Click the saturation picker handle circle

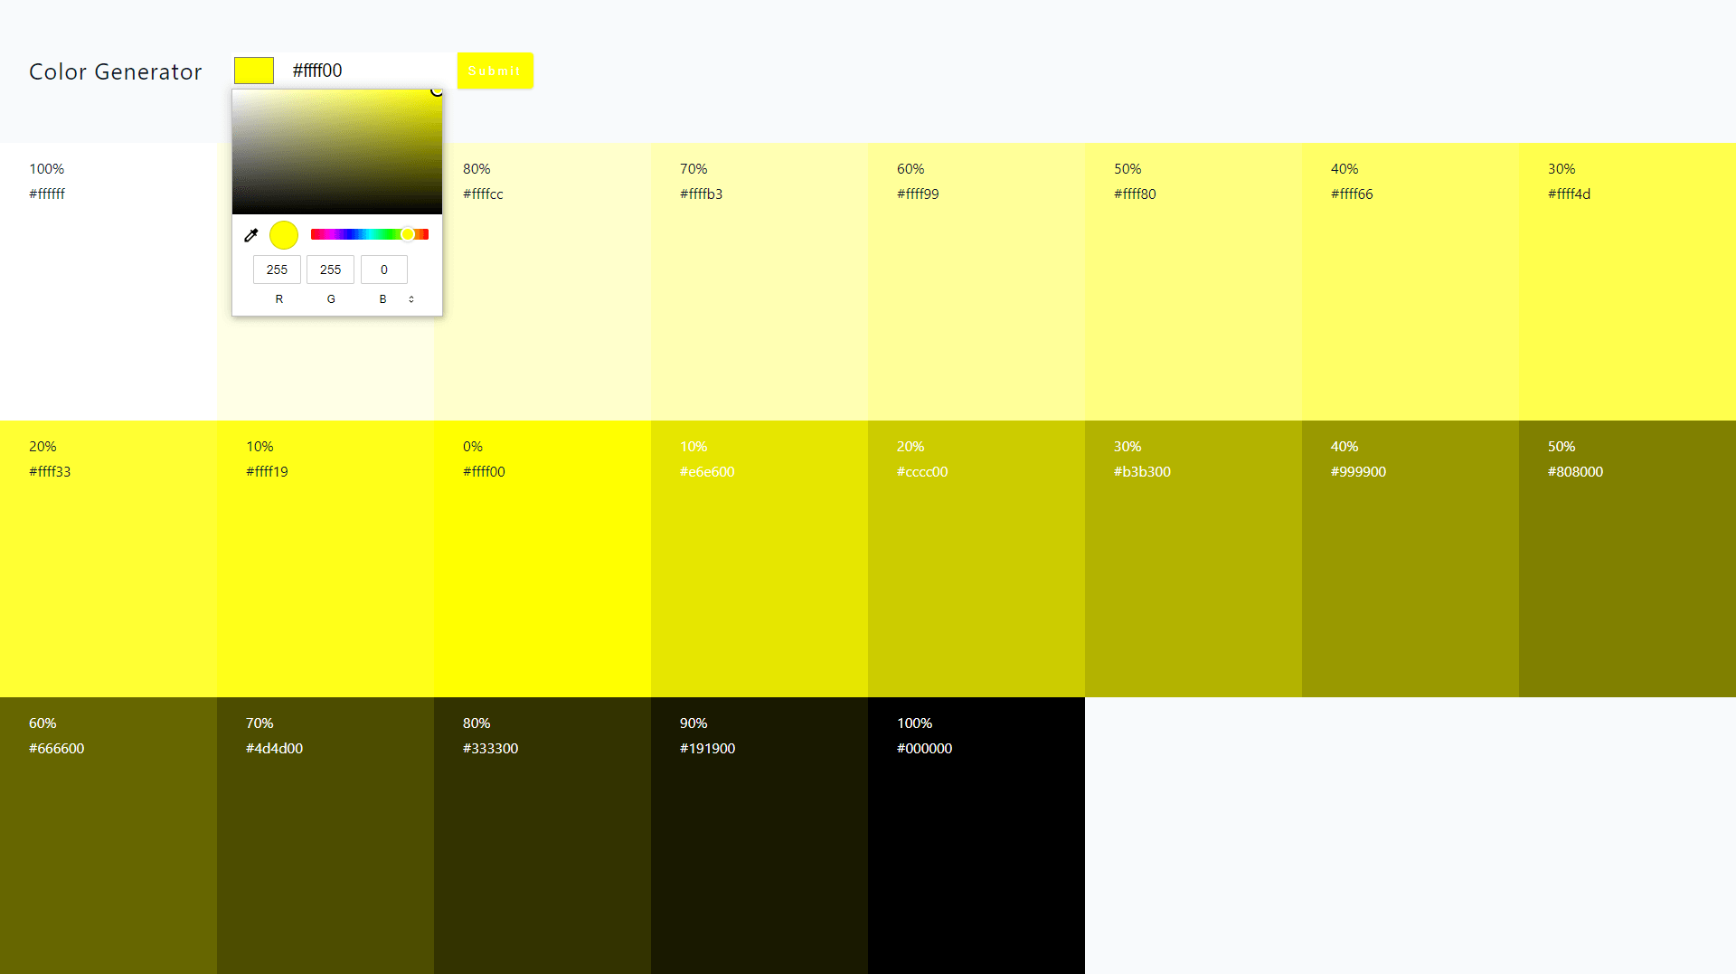click(437, 90)
